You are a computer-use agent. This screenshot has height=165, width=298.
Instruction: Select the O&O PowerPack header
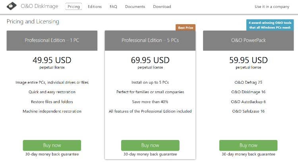click(x=248, y=40)
